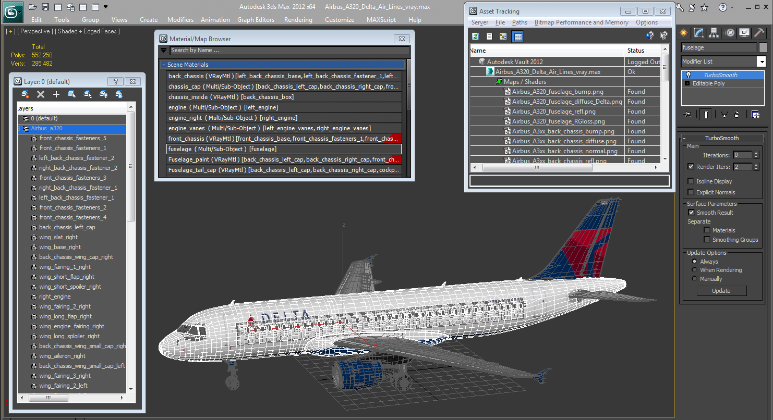Click Status column header in Asset Tracking
773x420 pixels.
click(x=643, y=51)
